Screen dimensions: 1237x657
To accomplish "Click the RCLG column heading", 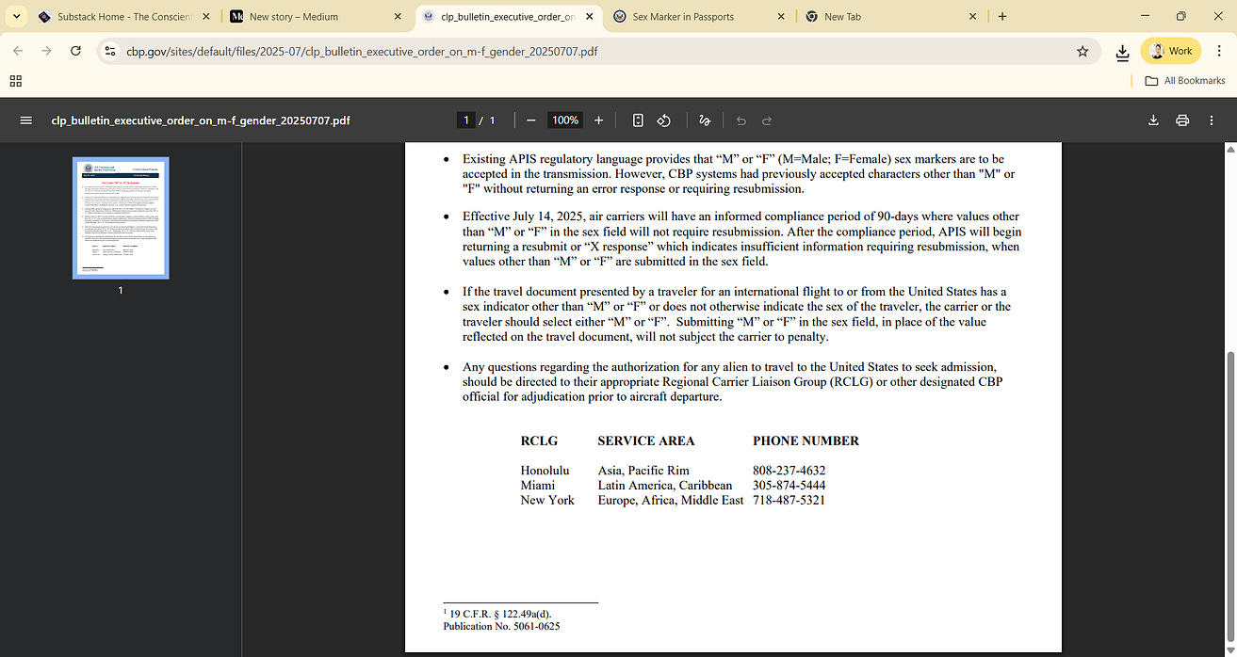I will click(539, 441).
